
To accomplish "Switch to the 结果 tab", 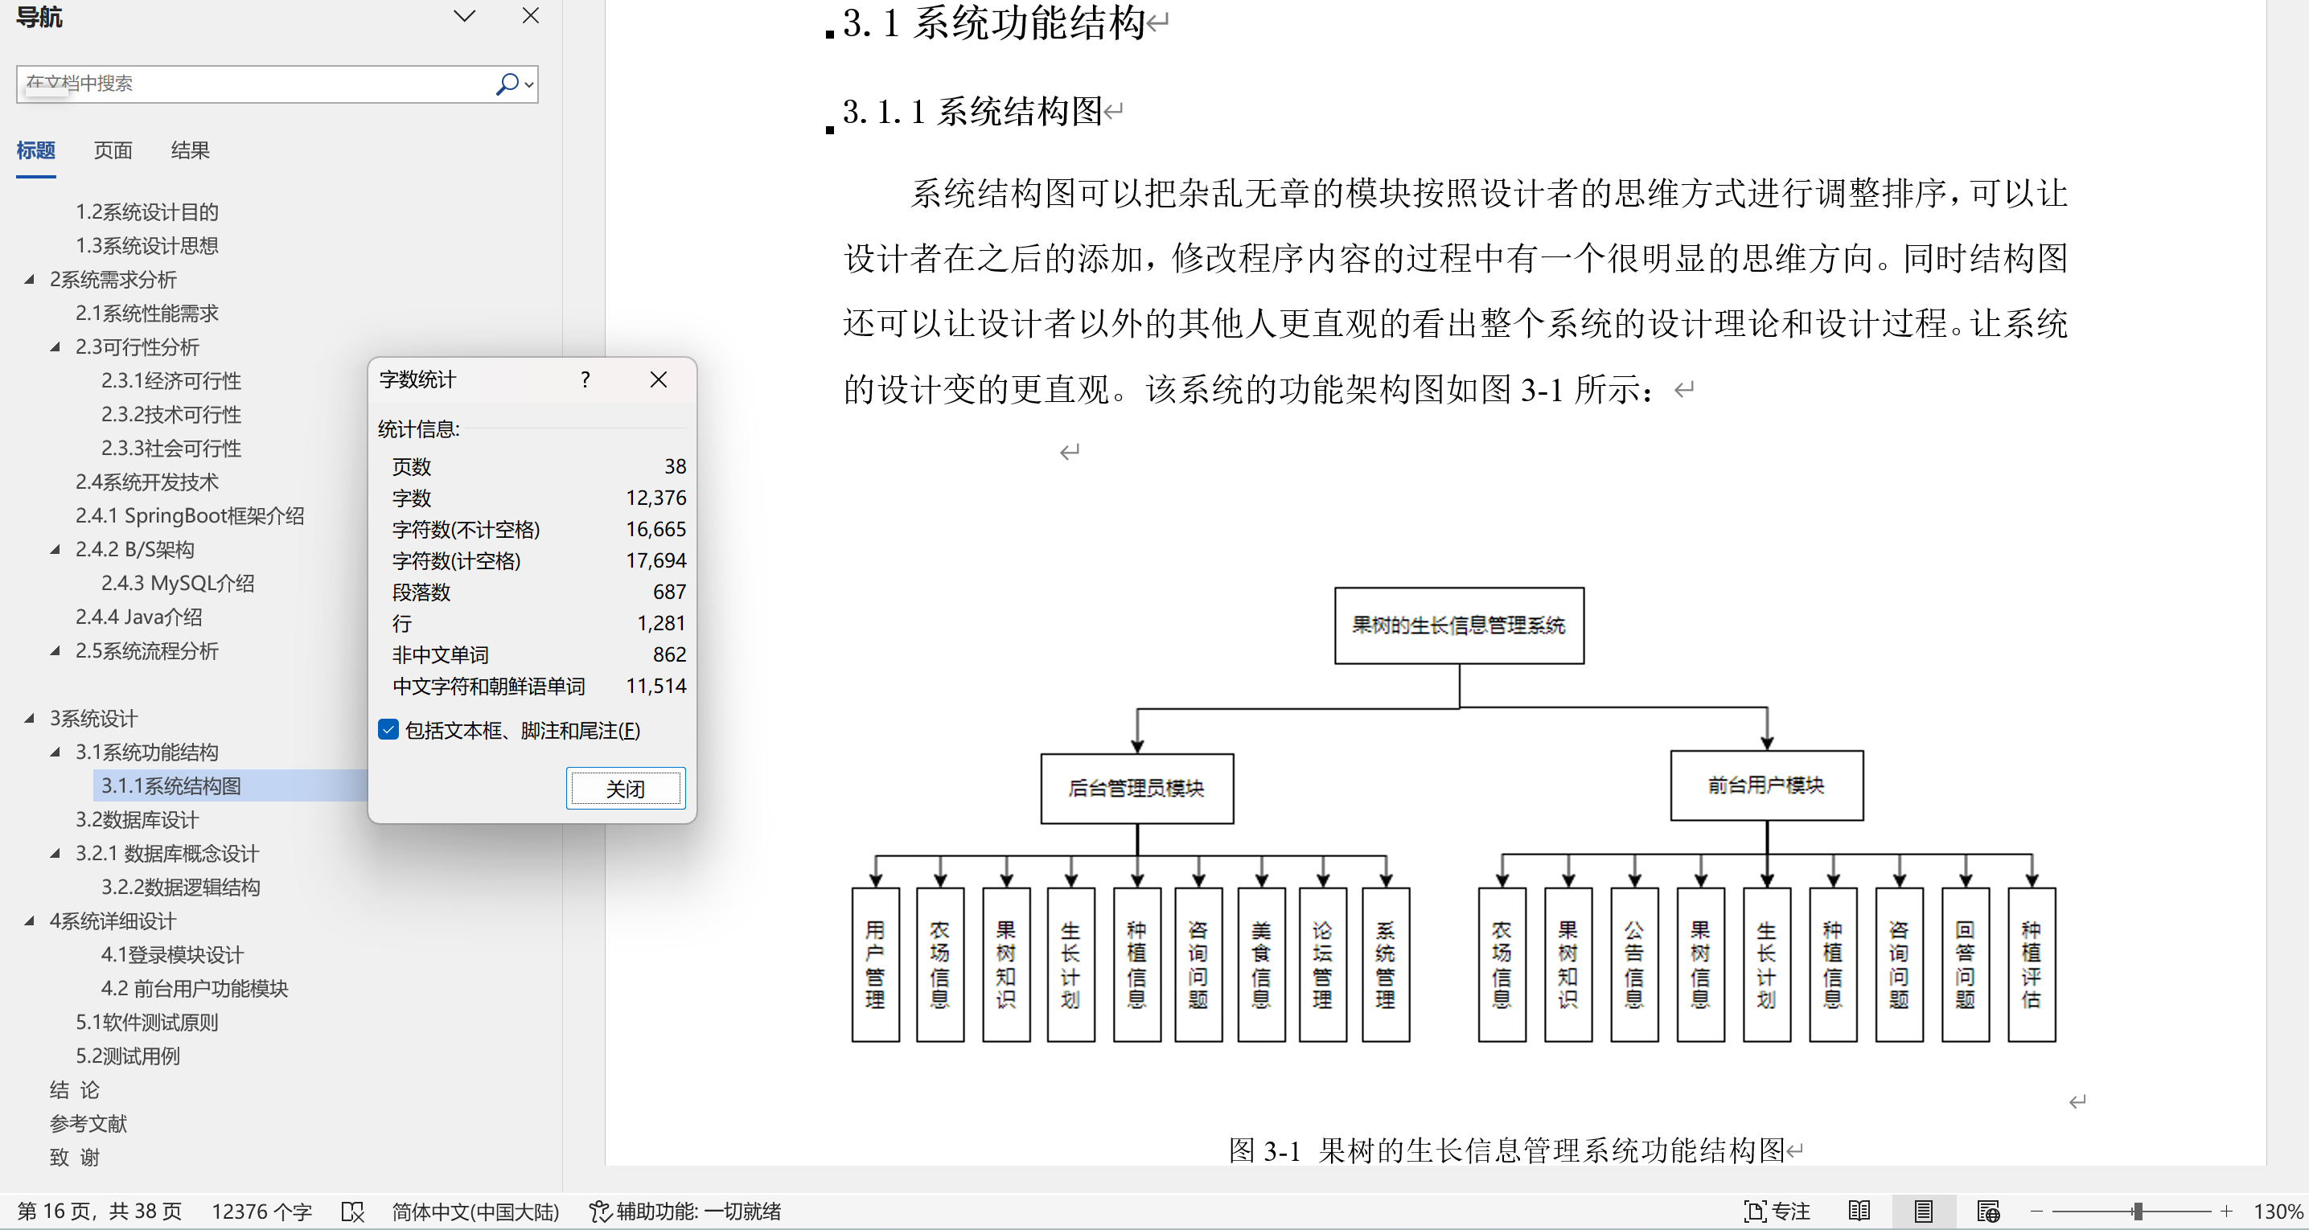I will (x=190, y=150).
